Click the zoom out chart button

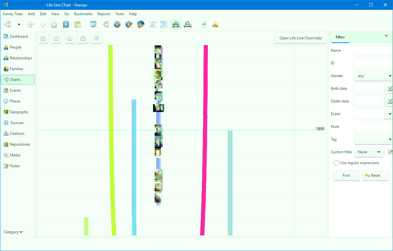[x=56, y=38]
